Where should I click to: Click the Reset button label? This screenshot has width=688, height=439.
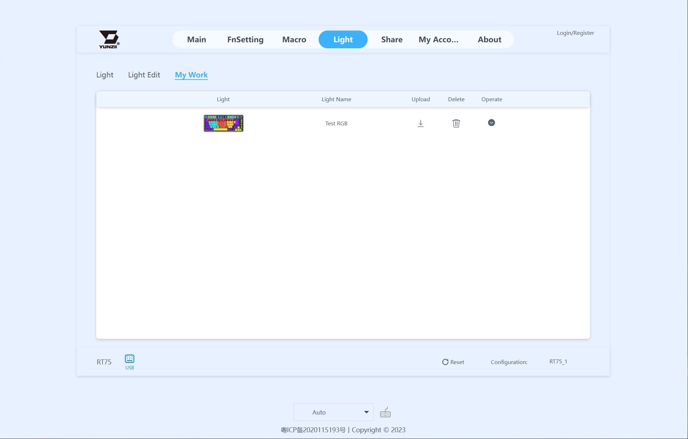(x=457, y=362)
